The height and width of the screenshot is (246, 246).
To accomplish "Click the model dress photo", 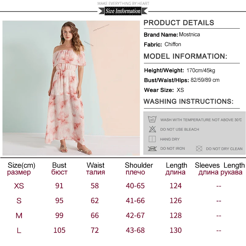I will pyautogui.click(x=71, y=88).
